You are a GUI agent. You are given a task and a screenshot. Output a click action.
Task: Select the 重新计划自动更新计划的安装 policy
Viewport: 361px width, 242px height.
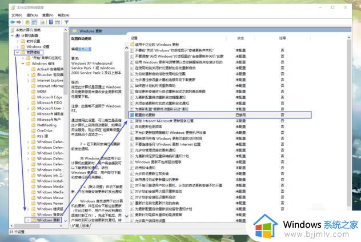(157, 203)
